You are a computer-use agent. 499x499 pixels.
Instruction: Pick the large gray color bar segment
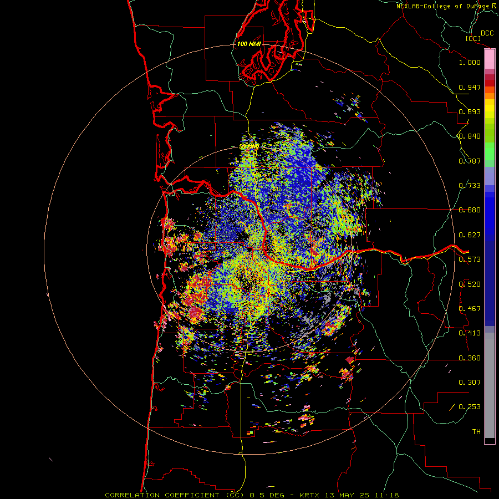click(x=490, y=388)
